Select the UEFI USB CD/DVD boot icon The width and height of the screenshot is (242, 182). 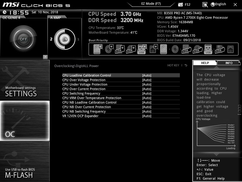131,49
